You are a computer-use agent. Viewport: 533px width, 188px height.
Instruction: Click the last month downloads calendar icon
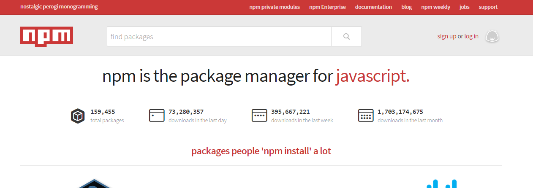pos(366,115)
